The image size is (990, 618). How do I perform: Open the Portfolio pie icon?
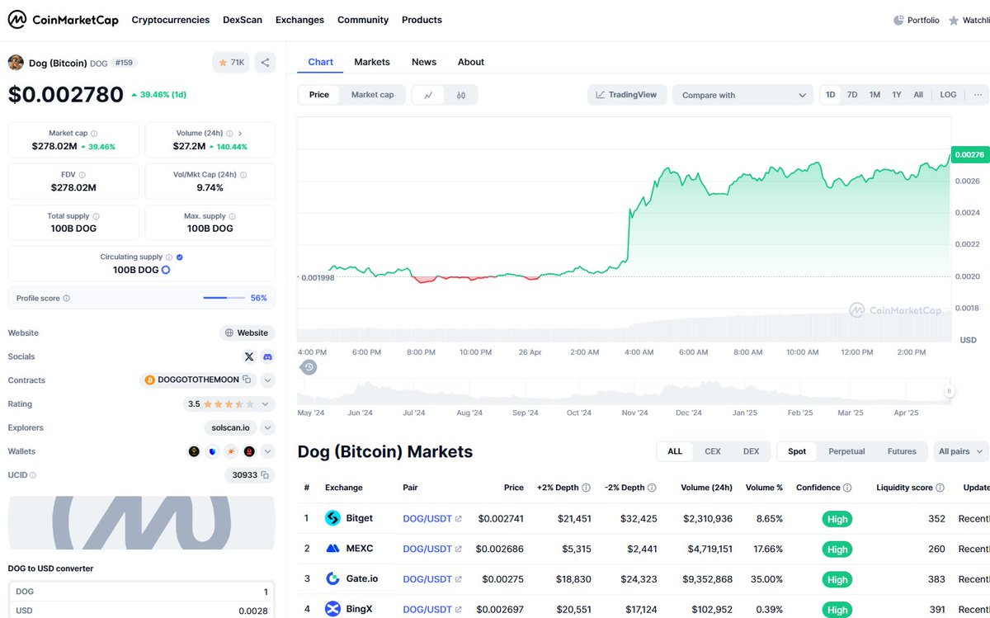click(x=898, y=21)
